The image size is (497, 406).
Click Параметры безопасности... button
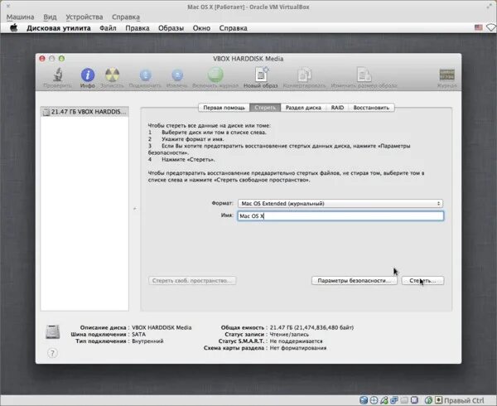tap(354, 281)
